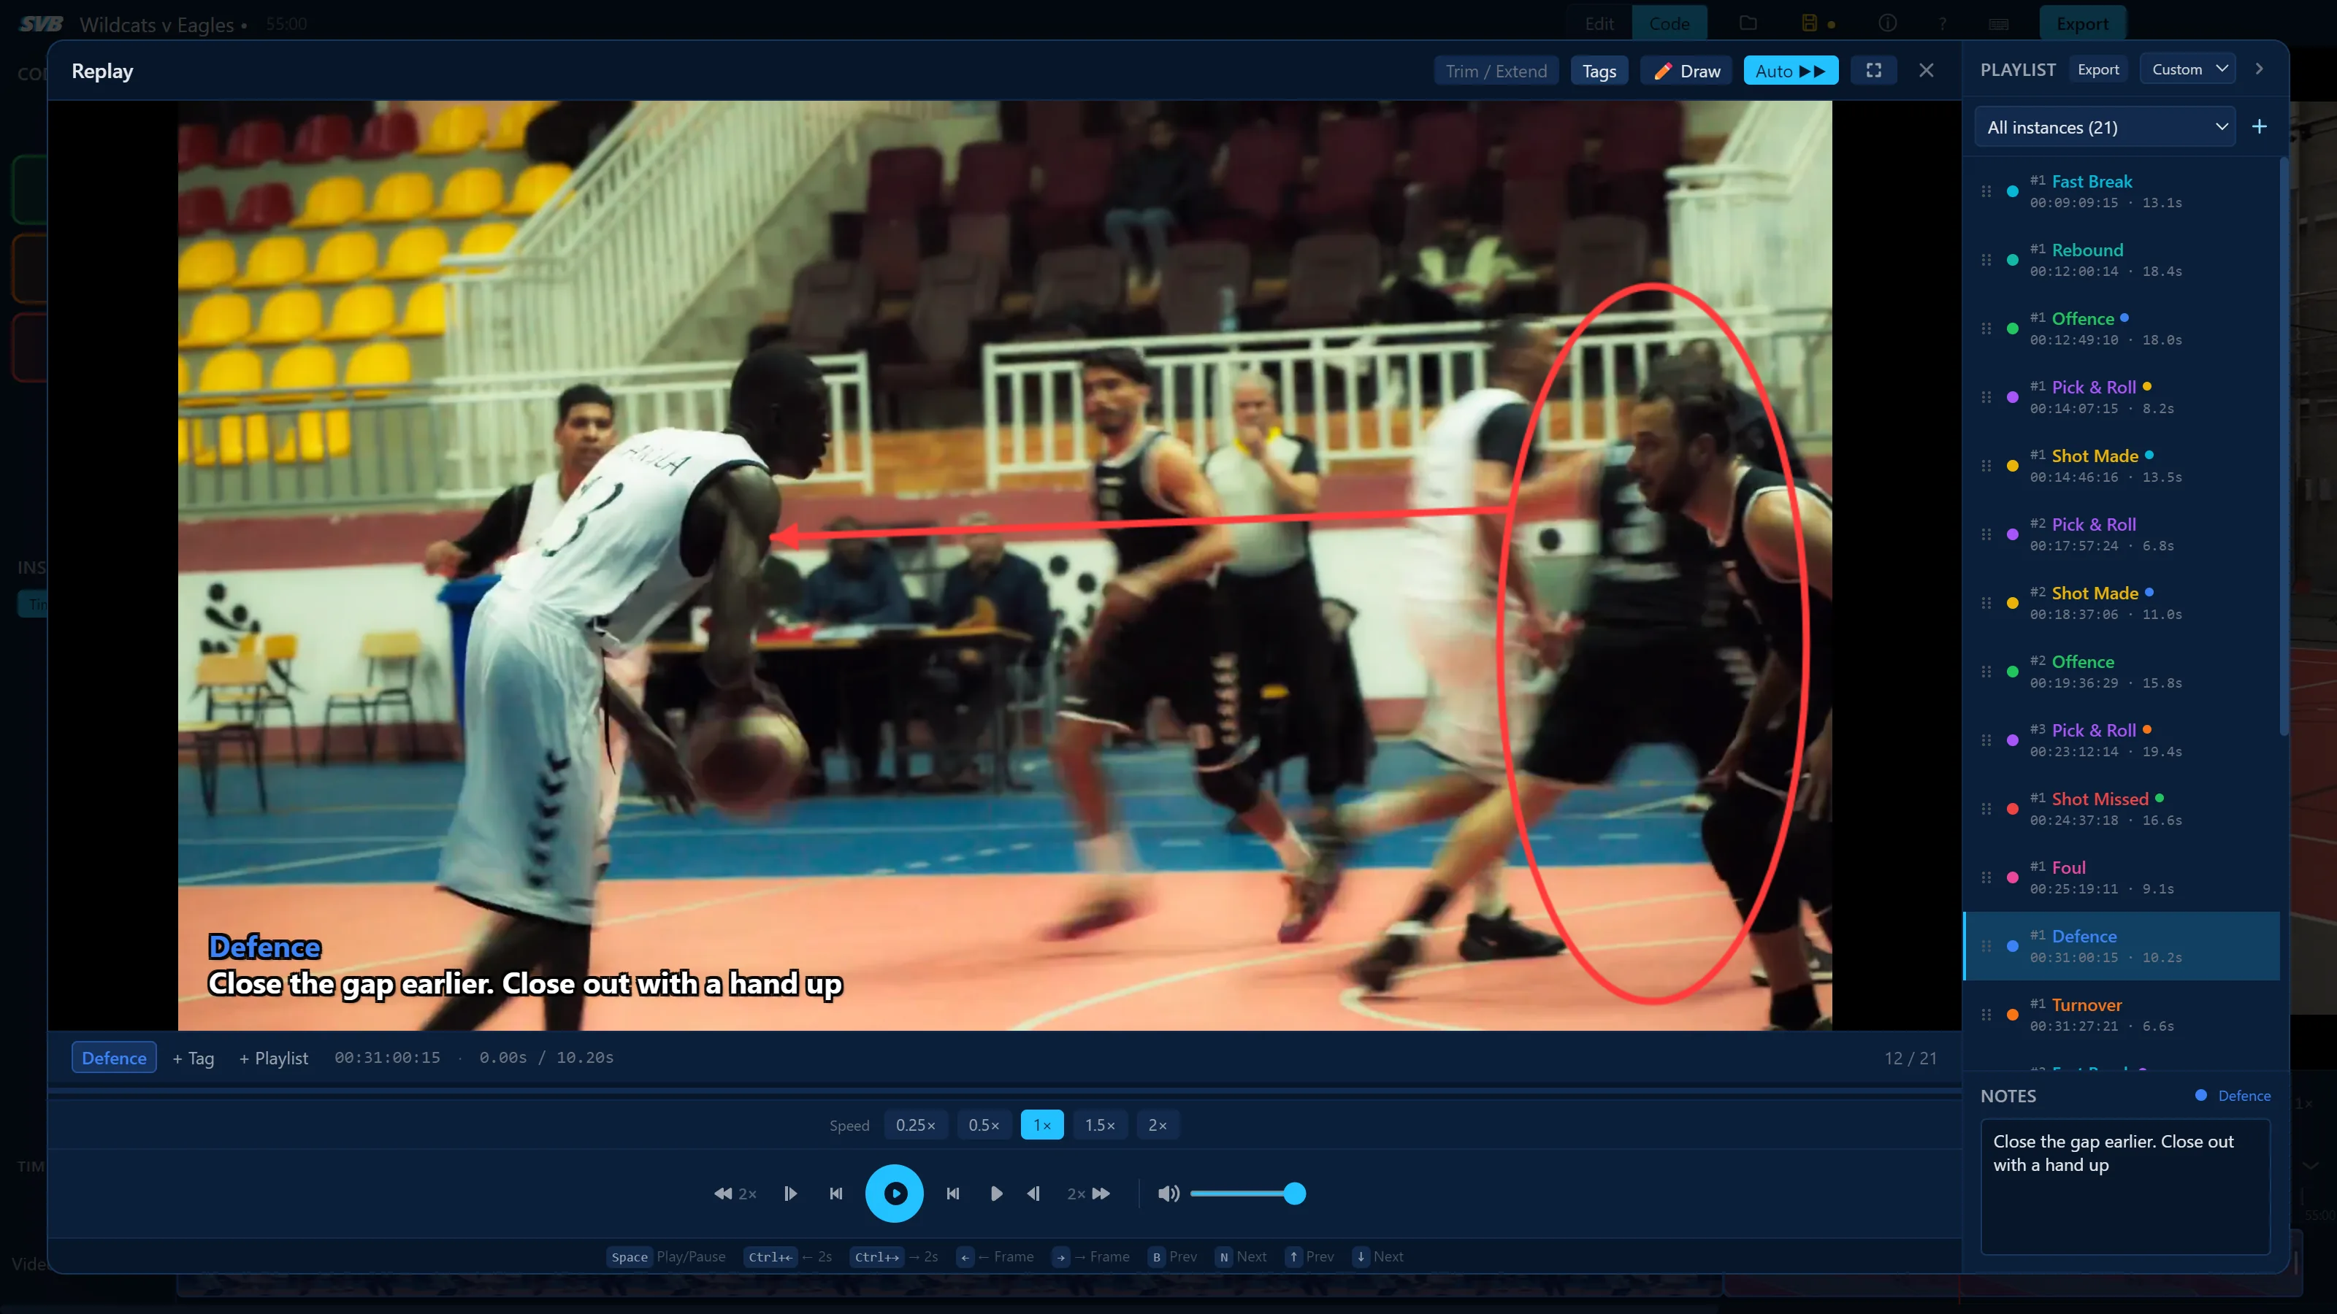Set speed to 0.25×
The image size is (2337, 1314).
915,1124
